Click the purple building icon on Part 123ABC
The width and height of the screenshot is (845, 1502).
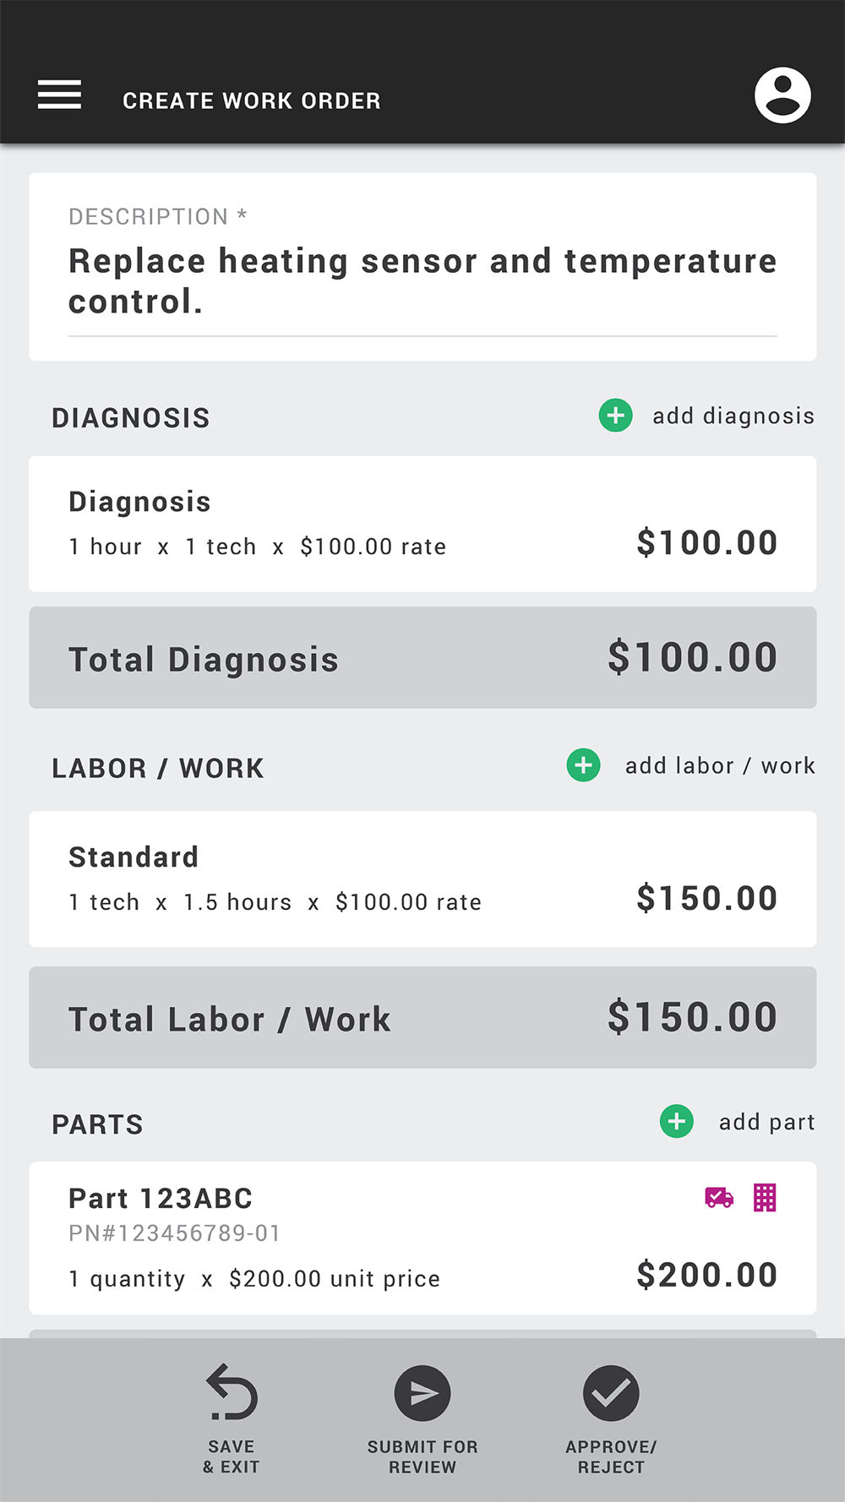(x=765, y=1198)
